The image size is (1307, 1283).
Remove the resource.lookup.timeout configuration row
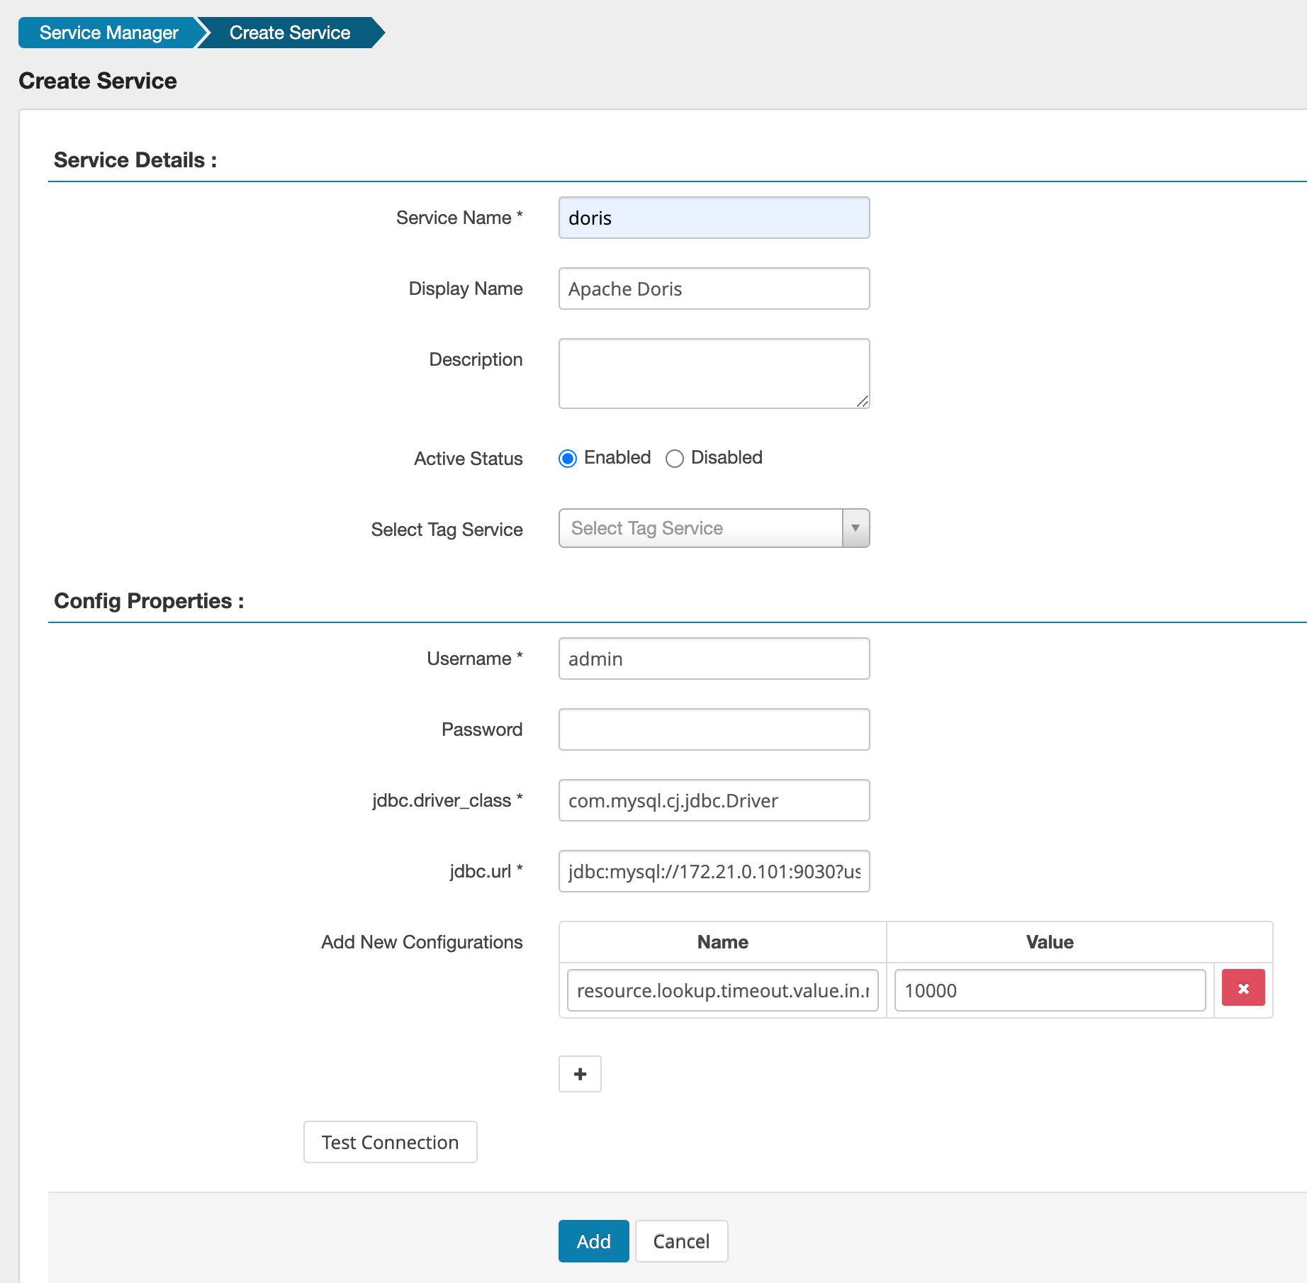1243,987
